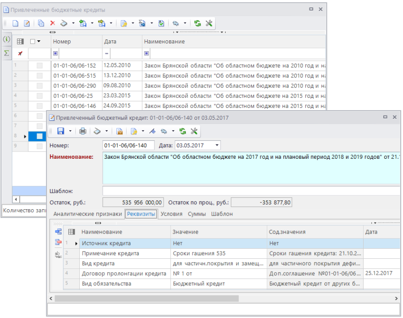Image resolution: width=403 pixels, height=318 pixels.
Task: Click the add row icon beside Реквизиты grid
Action: (x=58, y=232)
